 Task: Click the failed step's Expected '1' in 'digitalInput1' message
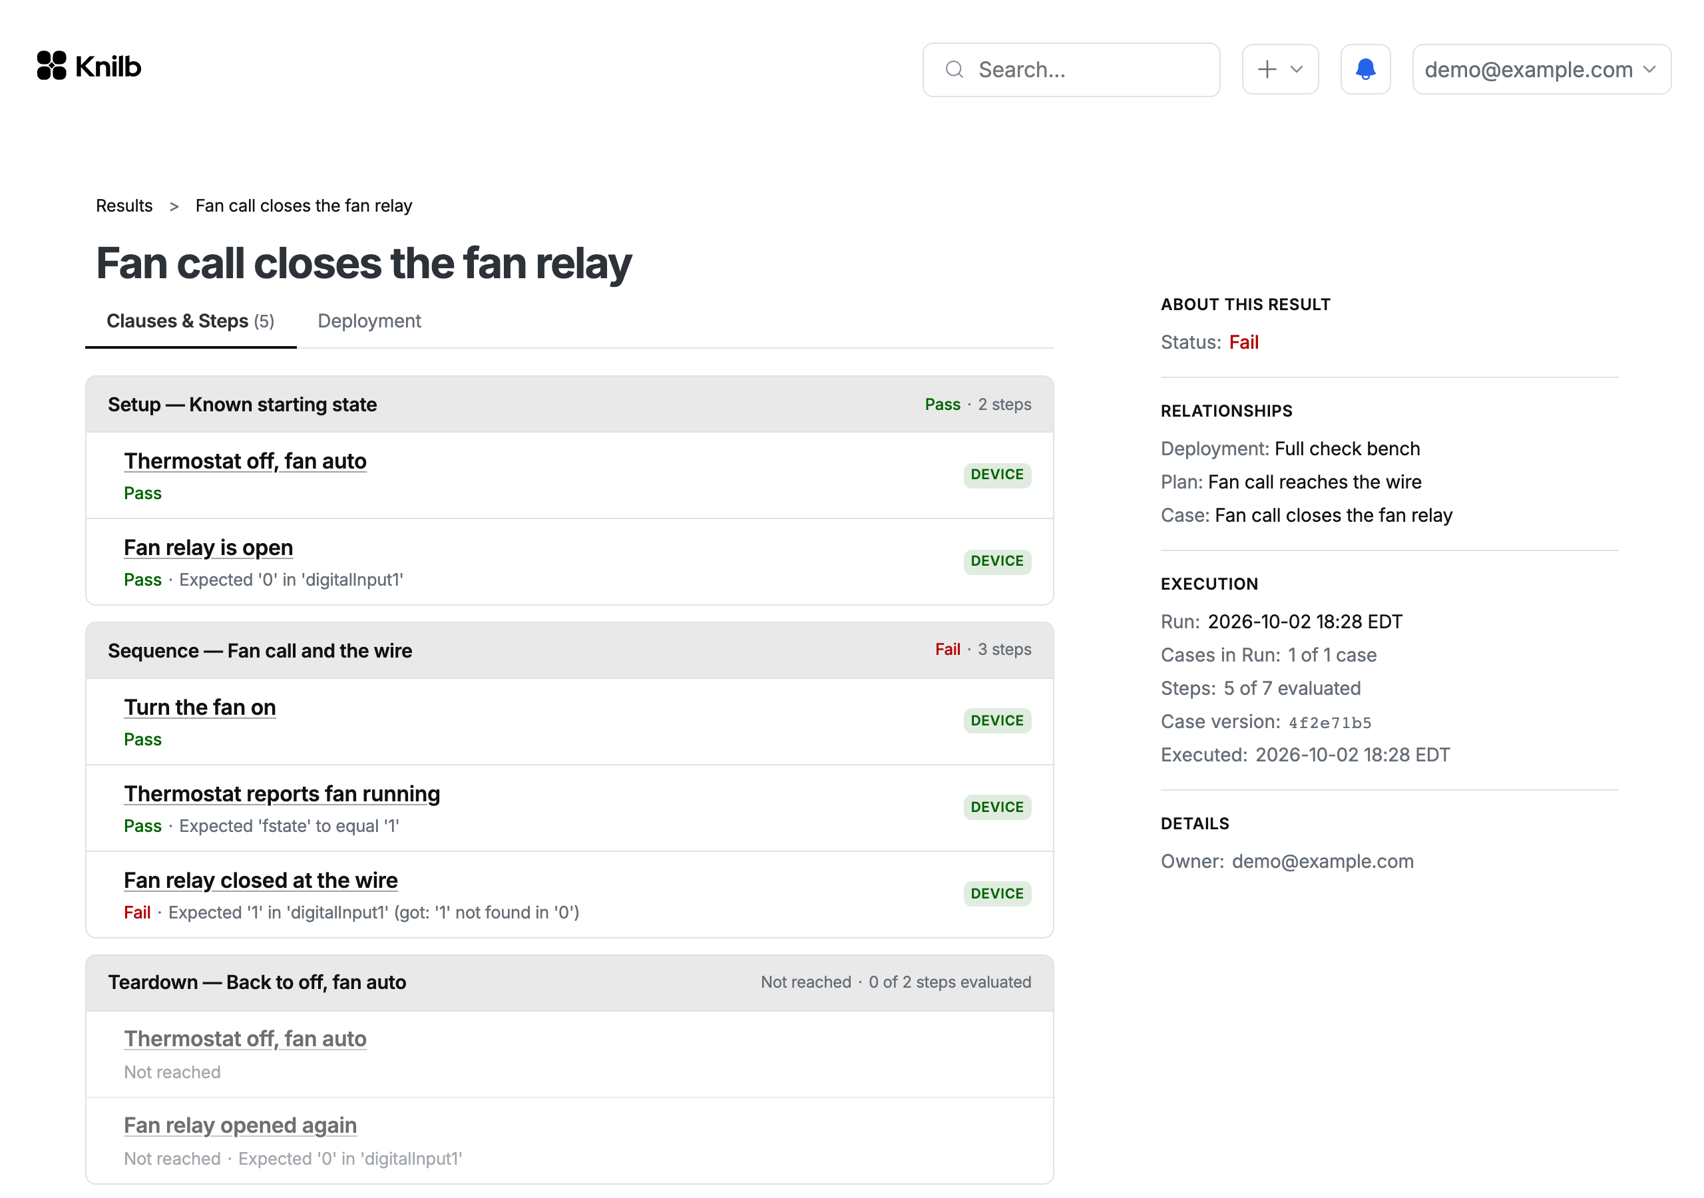pyautogui.click(x=373, y=912)
